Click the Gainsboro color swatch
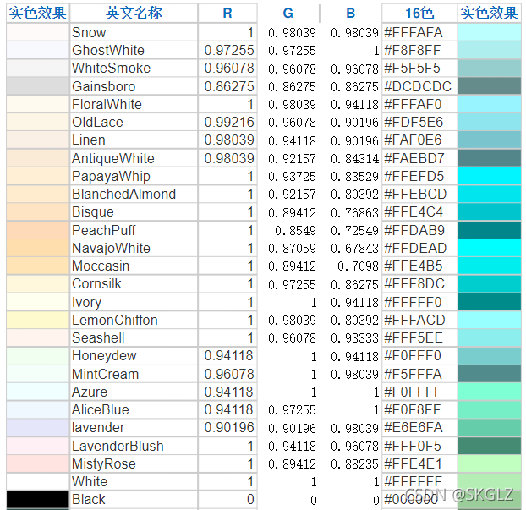This screenshot has width=526, height=510. point(38,86)
